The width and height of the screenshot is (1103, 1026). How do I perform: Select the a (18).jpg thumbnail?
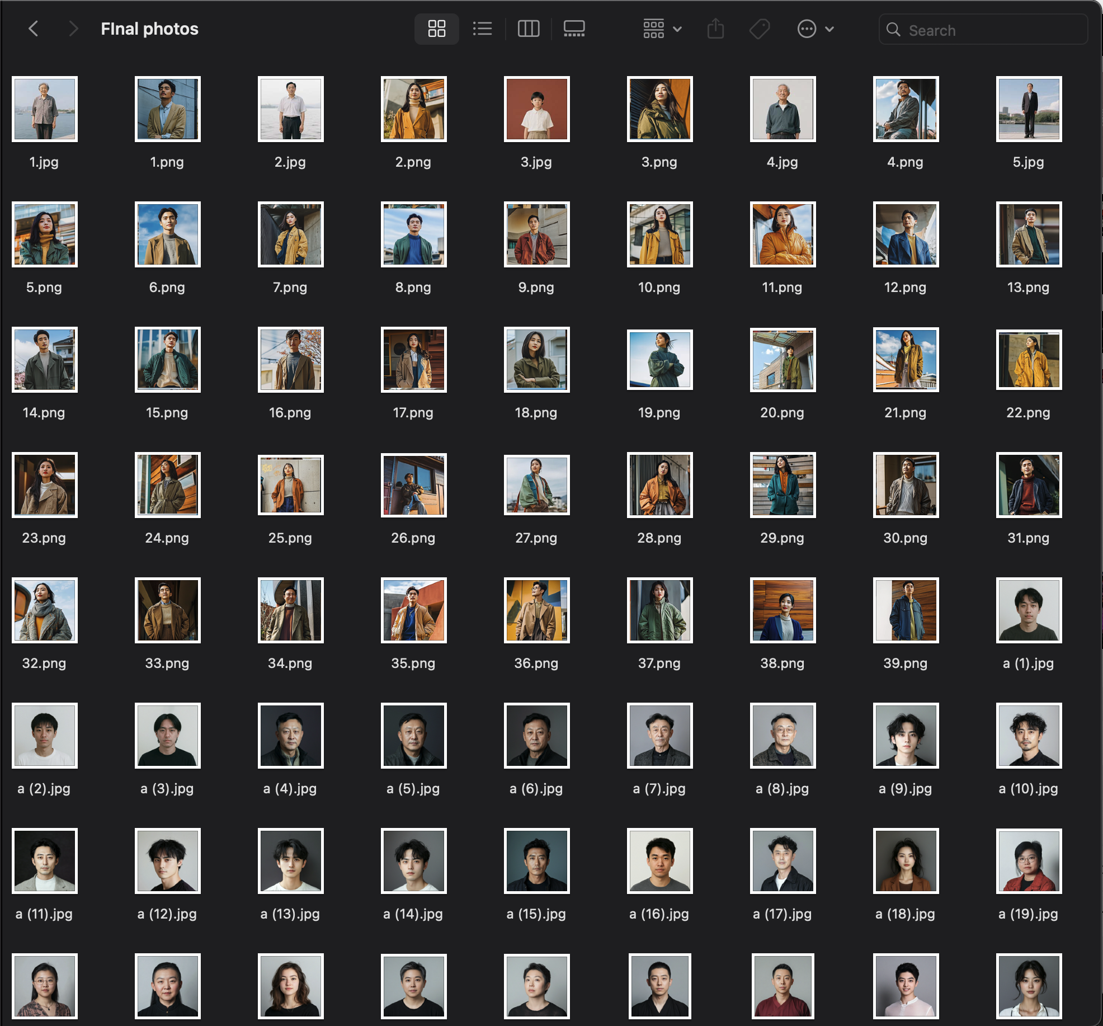906,861
